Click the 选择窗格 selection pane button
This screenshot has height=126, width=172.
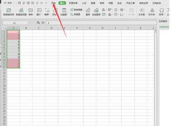tap(164, 21)
